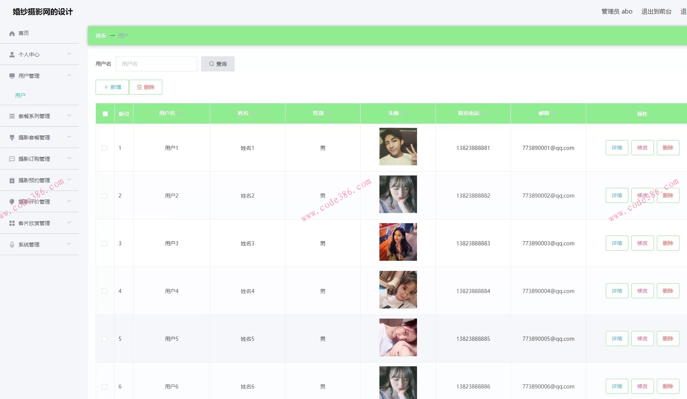Sort table by 头像 column sort icon

(x=403, y=113)
